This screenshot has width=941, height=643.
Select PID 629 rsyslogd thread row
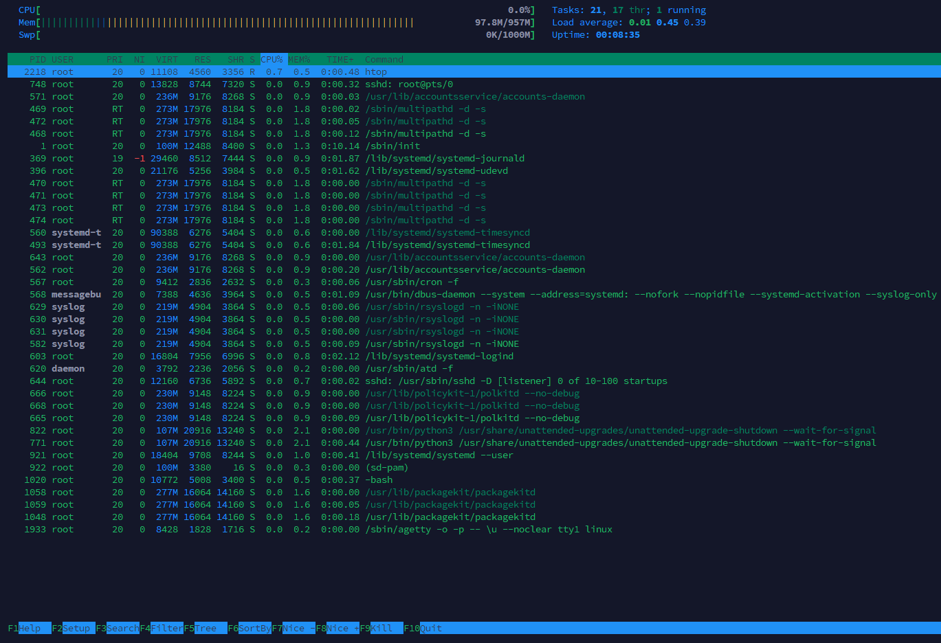click(x=474, y=306)
